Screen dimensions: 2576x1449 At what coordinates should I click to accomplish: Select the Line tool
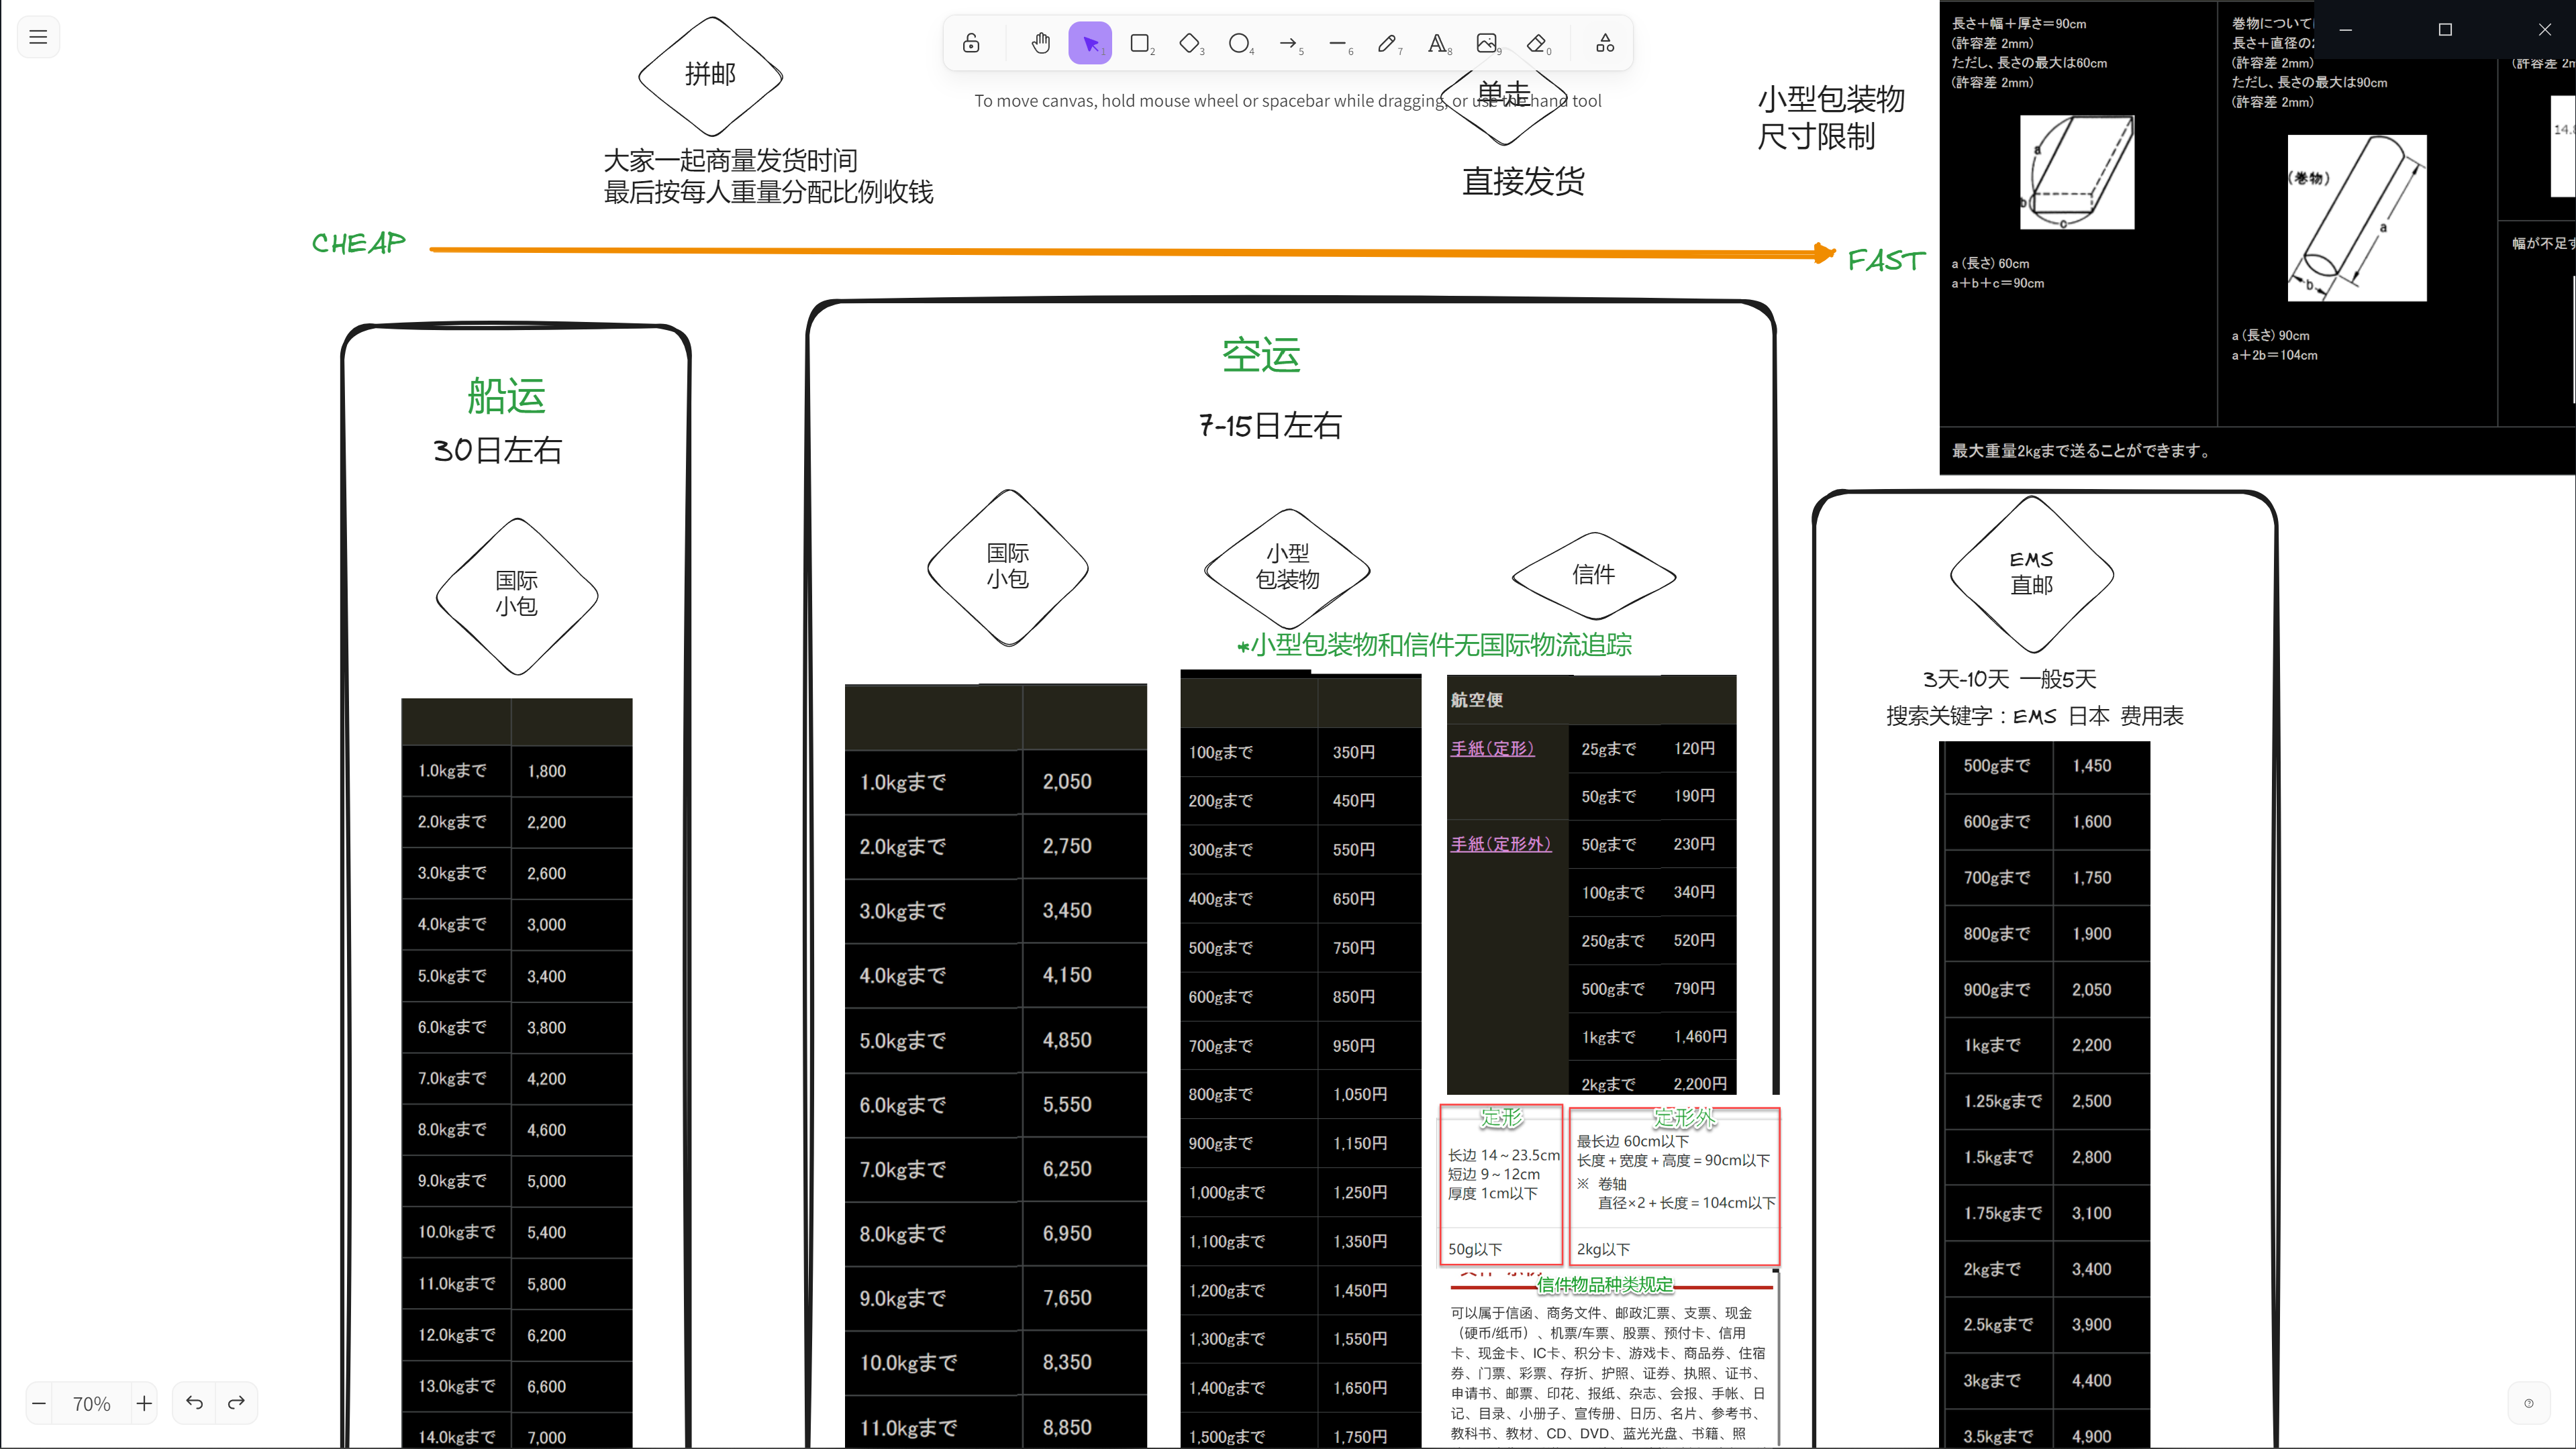tap(1339, 43)
